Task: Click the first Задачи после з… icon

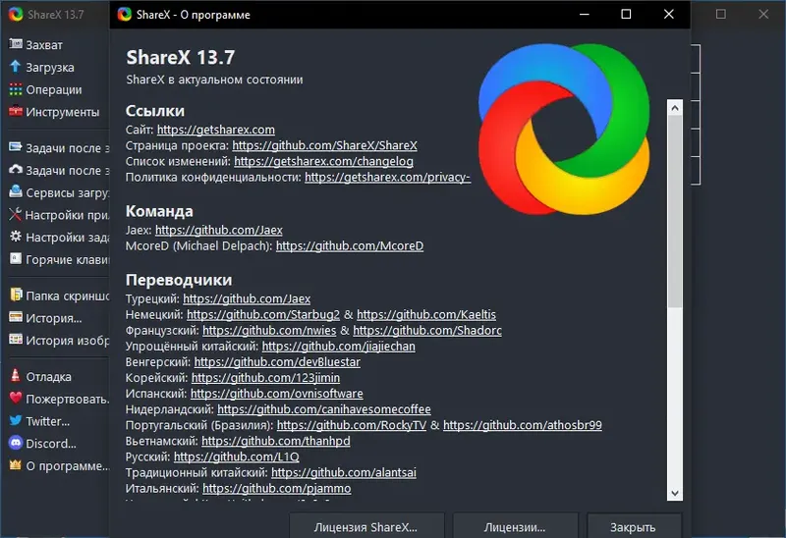Action: pos(16,147)
